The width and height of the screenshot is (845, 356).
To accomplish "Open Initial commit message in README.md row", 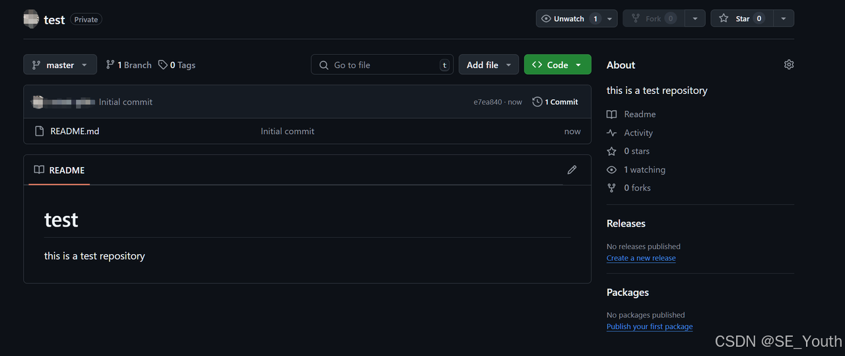I will [x=287, y=131].
